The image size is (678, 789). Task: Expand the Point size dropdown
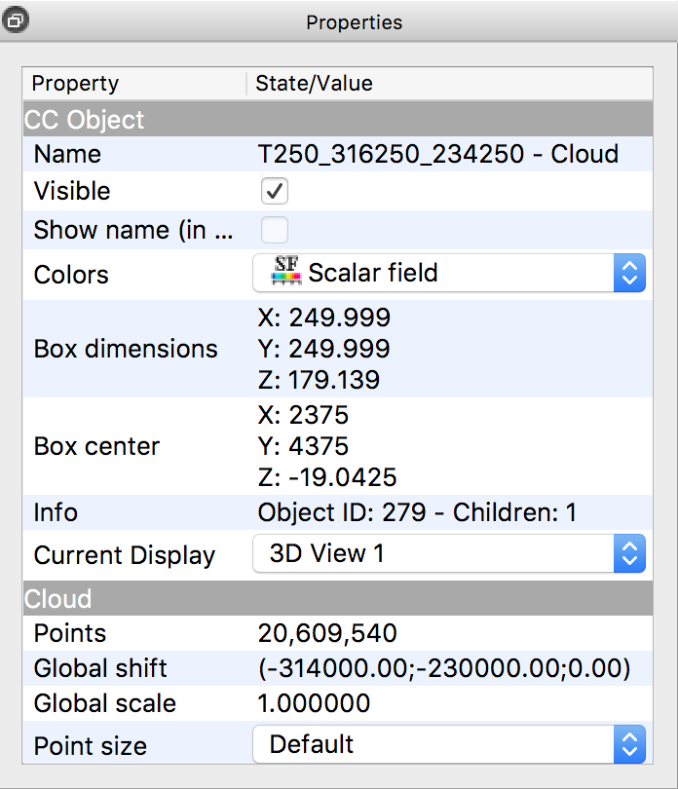coord(448,745)
